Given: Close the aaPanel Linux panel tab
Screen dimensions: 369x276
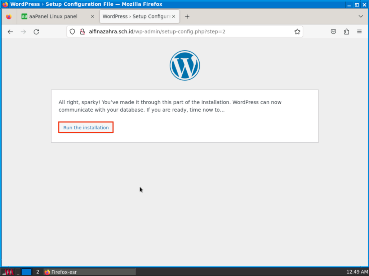Looking at the screenshot, I should pyautogui.click(x=92, y=17).
